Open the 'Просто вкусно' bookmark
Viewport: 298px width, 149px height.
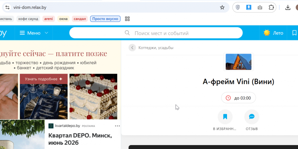pos(105,19)
